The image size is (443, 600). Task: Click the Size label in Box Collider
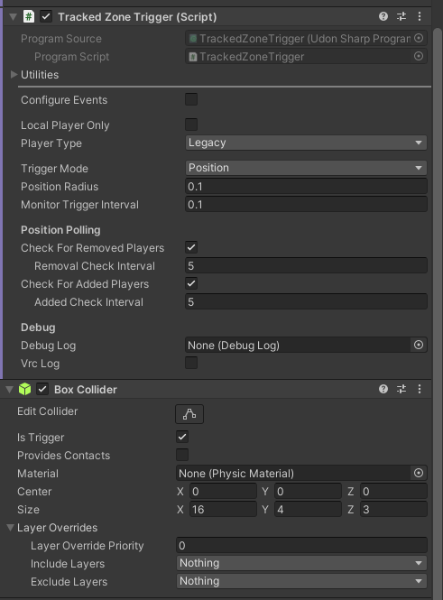point(28,509)
